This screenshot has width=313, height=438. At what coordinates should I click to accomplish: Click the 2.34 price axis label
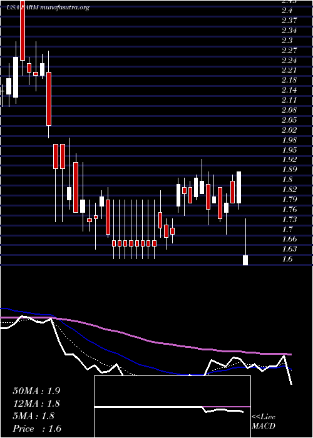click(289, 31)
